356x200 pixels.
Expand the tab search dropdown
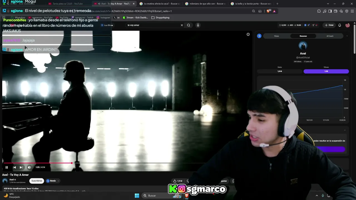(x=328, y=4)
